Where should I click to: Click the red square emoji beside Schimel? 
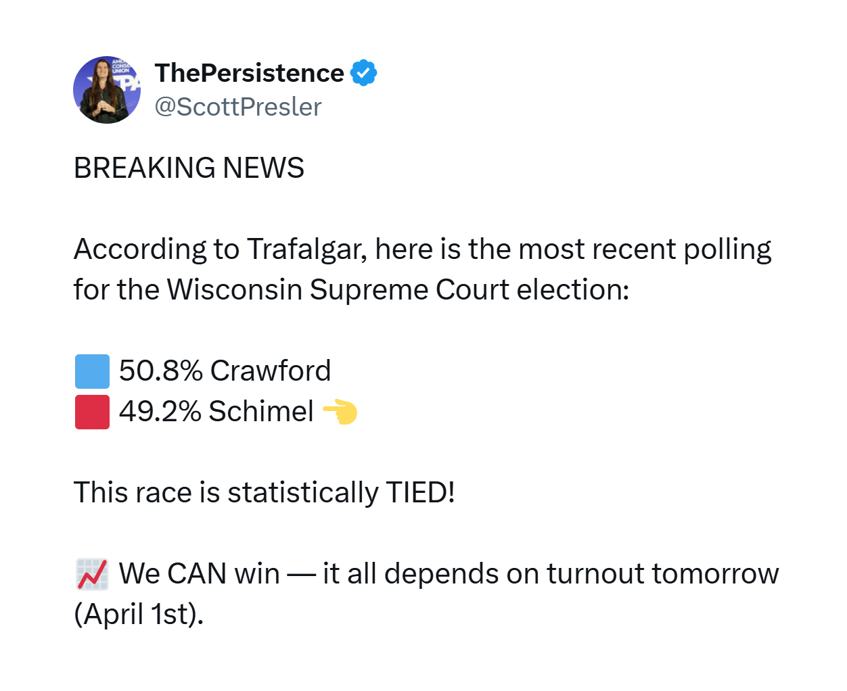(x=92, y=412)
